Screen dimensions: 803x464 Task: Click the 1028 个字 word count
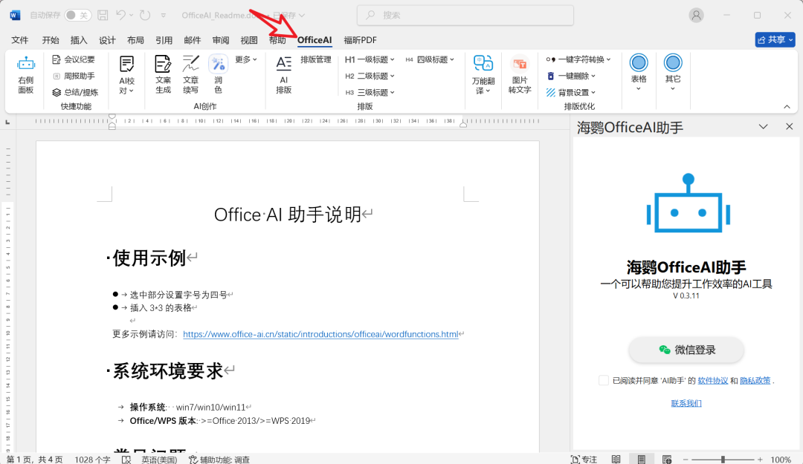point(92,460)
